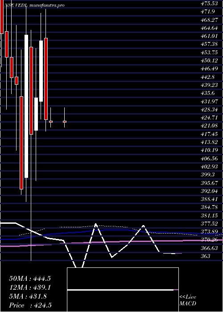Screen dimensions: 223x312
Task: Click the 431.97 price axis label
Action: click(x=210, y=101)
